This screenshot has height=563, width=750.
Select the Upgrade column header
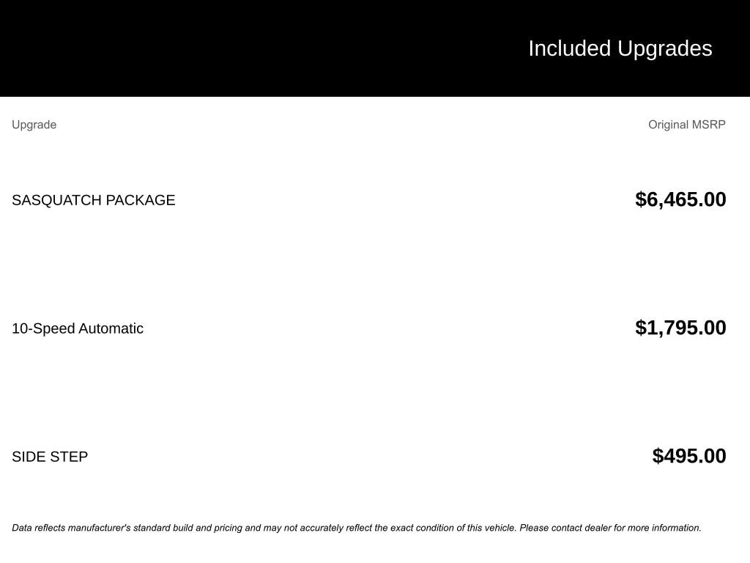pyautogui.click(x=34, y=125)
